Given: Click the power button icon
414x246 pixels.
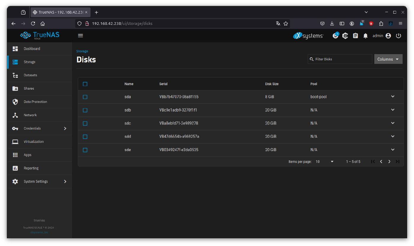Looking at the screenshot, I should pyautogui.click(x=398, y=36).
